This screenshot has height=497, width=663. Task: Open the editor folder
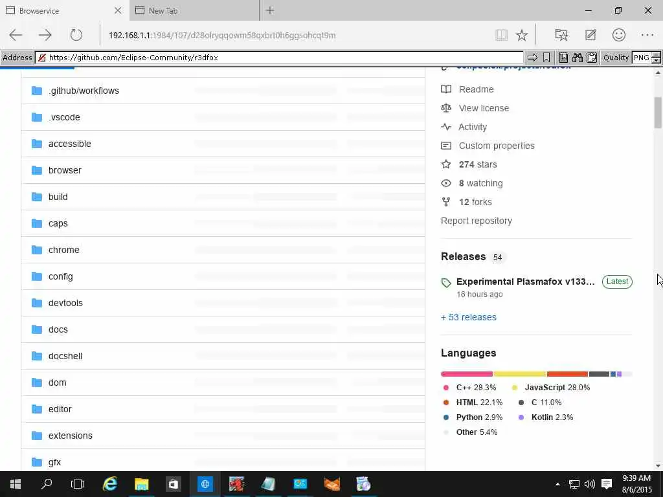coord(60,409)
